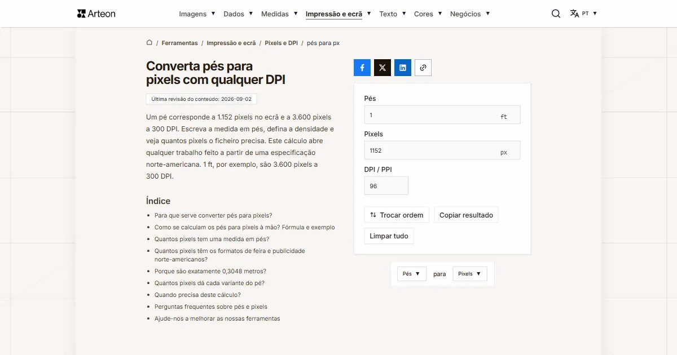
Task: Expand the Negócios menu
Action: tap(470, 14)
